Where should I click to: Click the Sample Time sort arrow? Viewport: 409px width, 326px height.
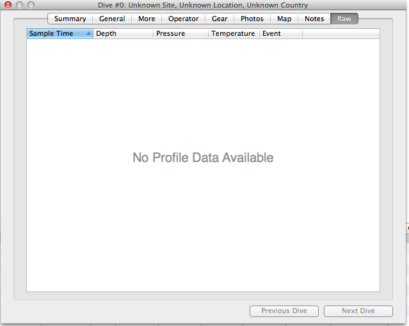click(x=88, y=34)
